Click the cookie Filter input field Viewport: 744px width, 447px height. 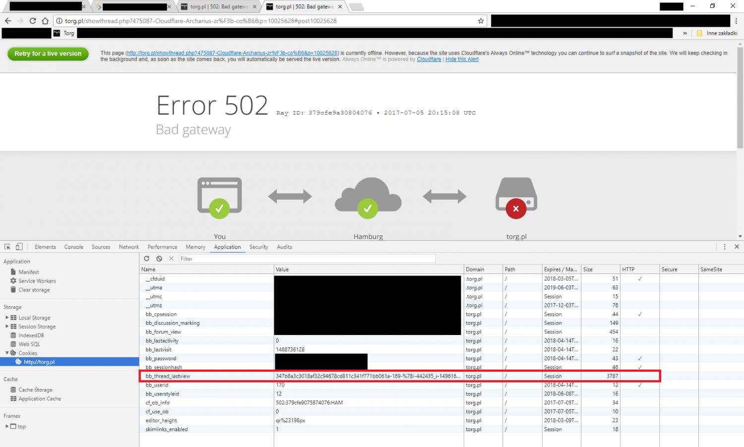(x=307, y=259)
